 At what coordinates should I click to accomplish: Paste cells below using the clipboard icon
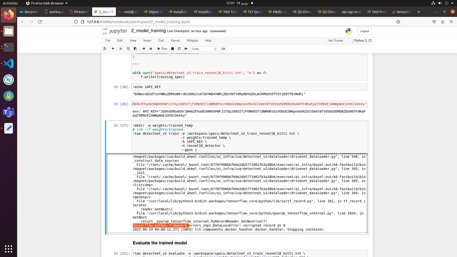click(x=135, y=49)
